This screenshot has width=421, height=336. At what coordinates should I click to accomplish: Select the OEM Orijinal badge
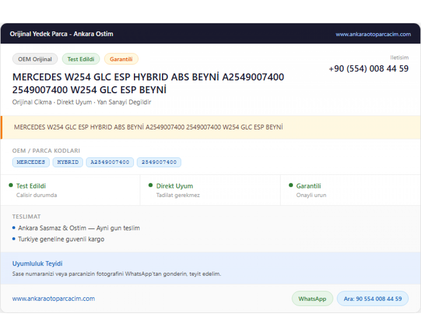click(x=35, y=59)
